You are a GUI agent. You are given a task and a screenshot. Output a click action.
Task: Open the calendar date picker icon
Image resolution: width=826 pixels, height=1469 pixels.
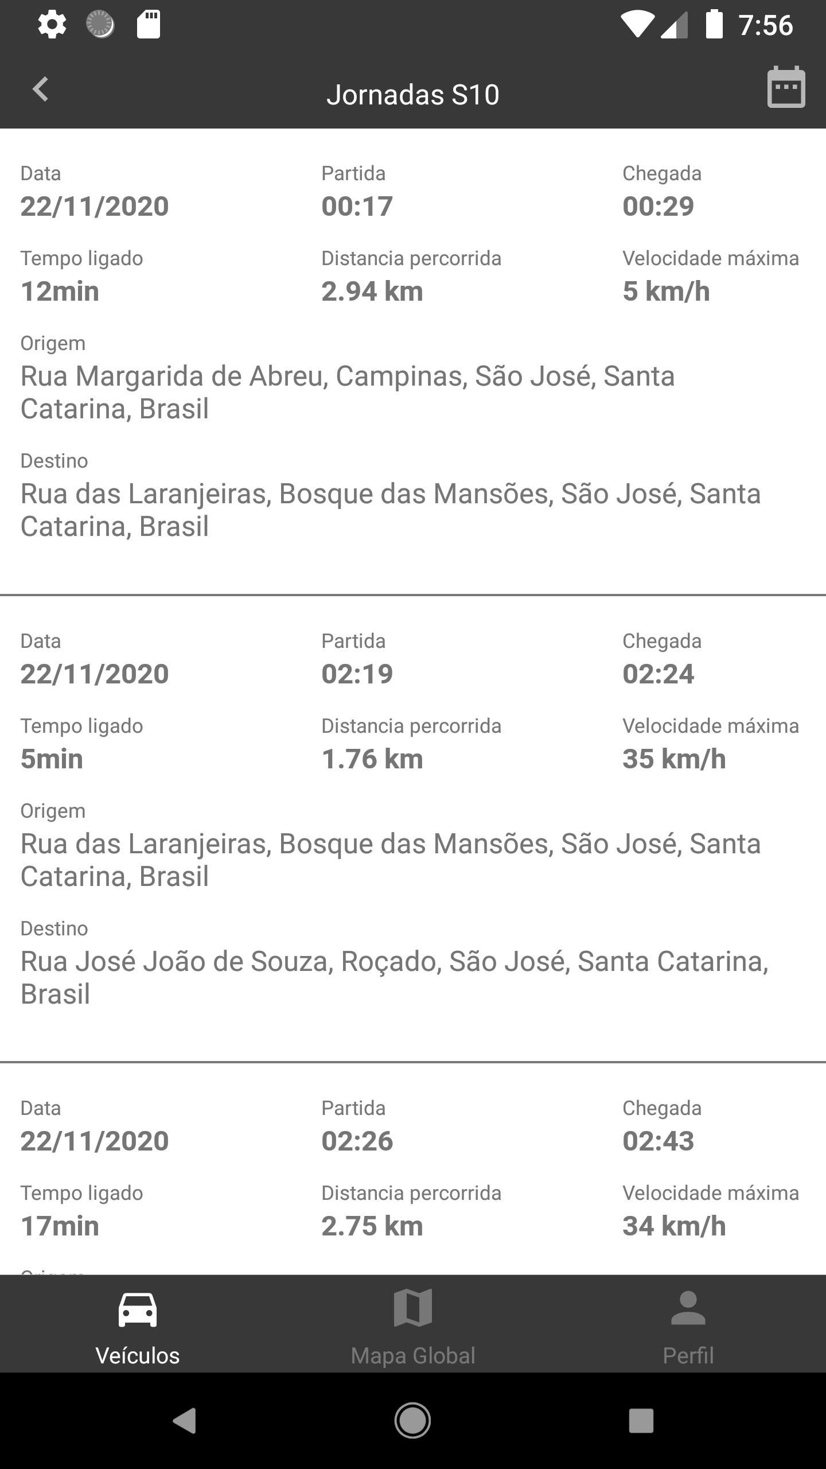pos(786,88)
